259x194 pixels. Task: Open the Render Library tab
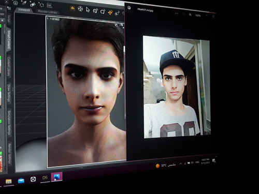coord(48,12)
